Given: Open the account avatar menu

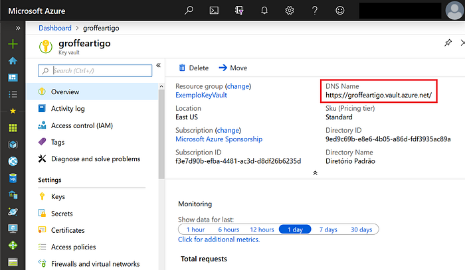Looking at the screenshot, I should (454, 11).
